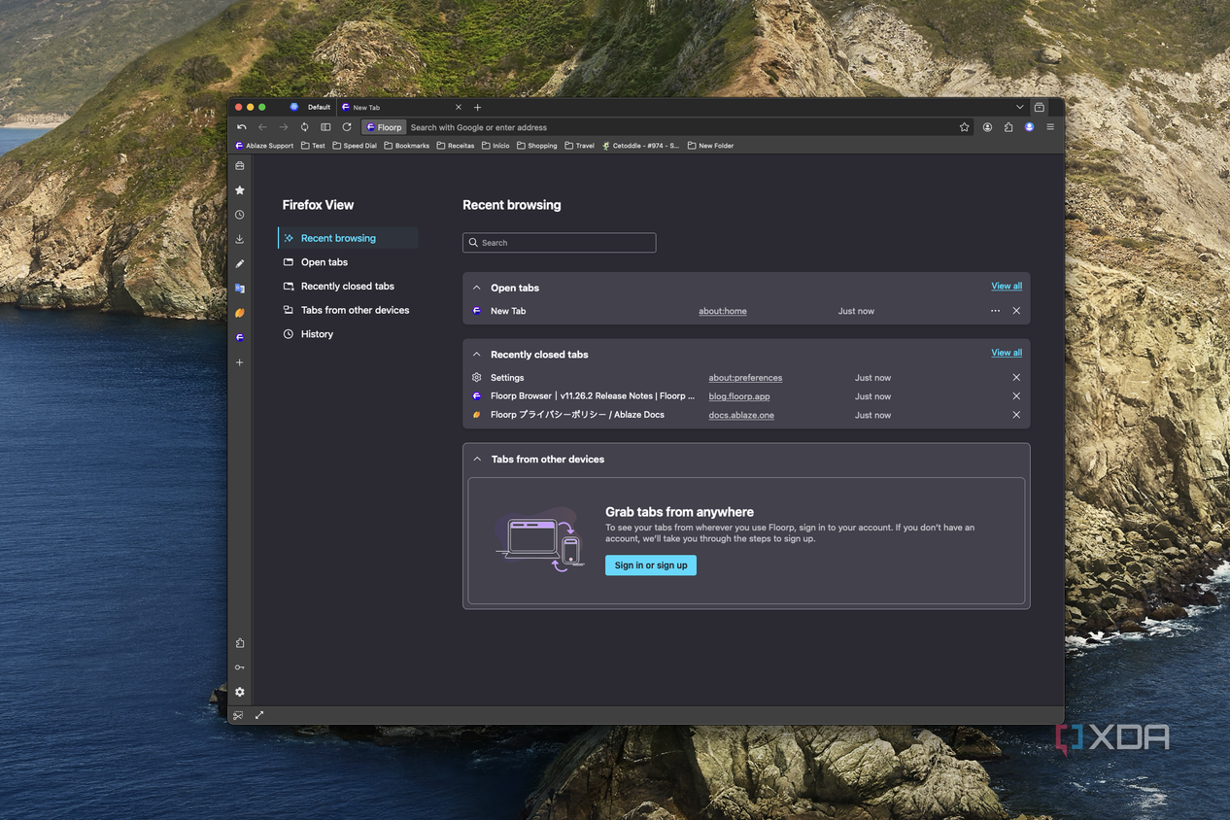
Task: Open the about:home link
Action: click(723, 311)
